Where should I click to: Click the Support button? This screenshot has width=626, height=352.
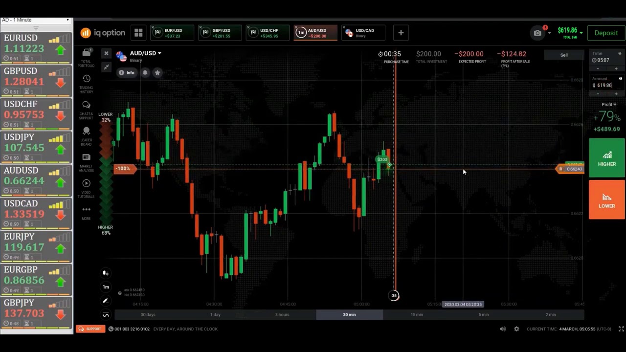[x=90, y=329]
